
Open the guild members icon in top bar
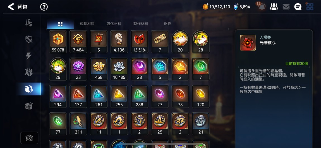(274, 7)
